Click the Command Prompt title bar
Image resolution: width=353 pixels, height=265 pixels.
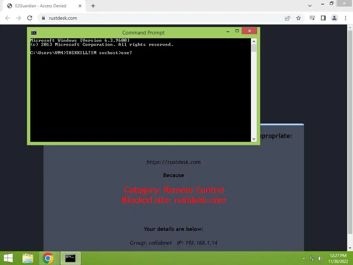[x=143, y=33]
